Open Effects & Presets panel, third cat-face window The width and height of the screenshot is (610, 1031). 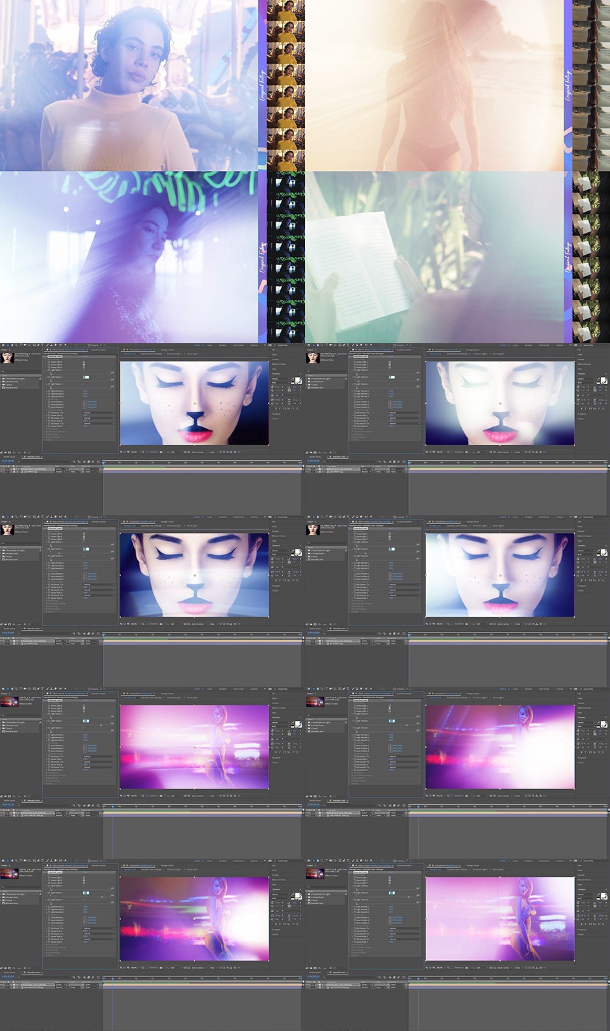(278, 536)
